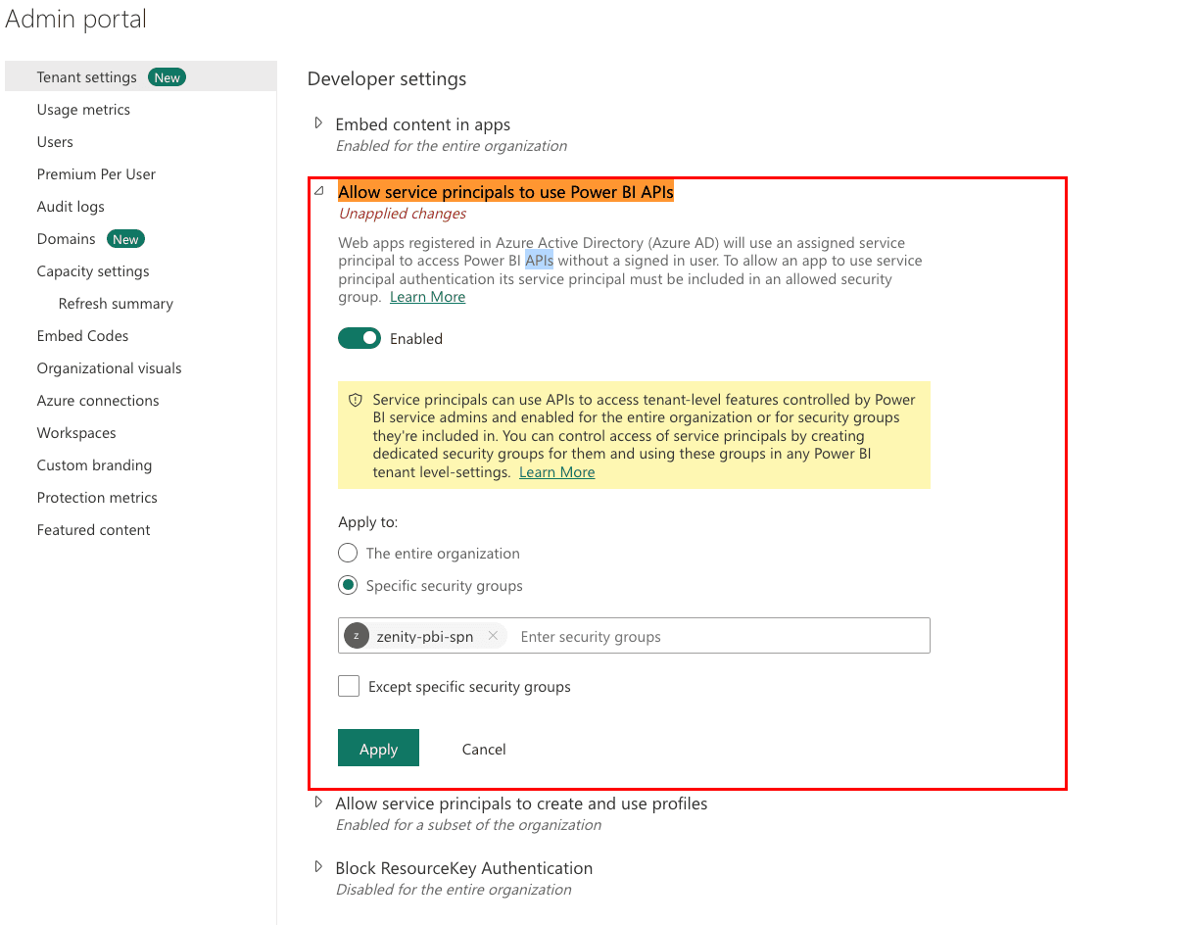Check Except specific security groups
Viewport: 1198px width, 925px height.
point(349,686)
